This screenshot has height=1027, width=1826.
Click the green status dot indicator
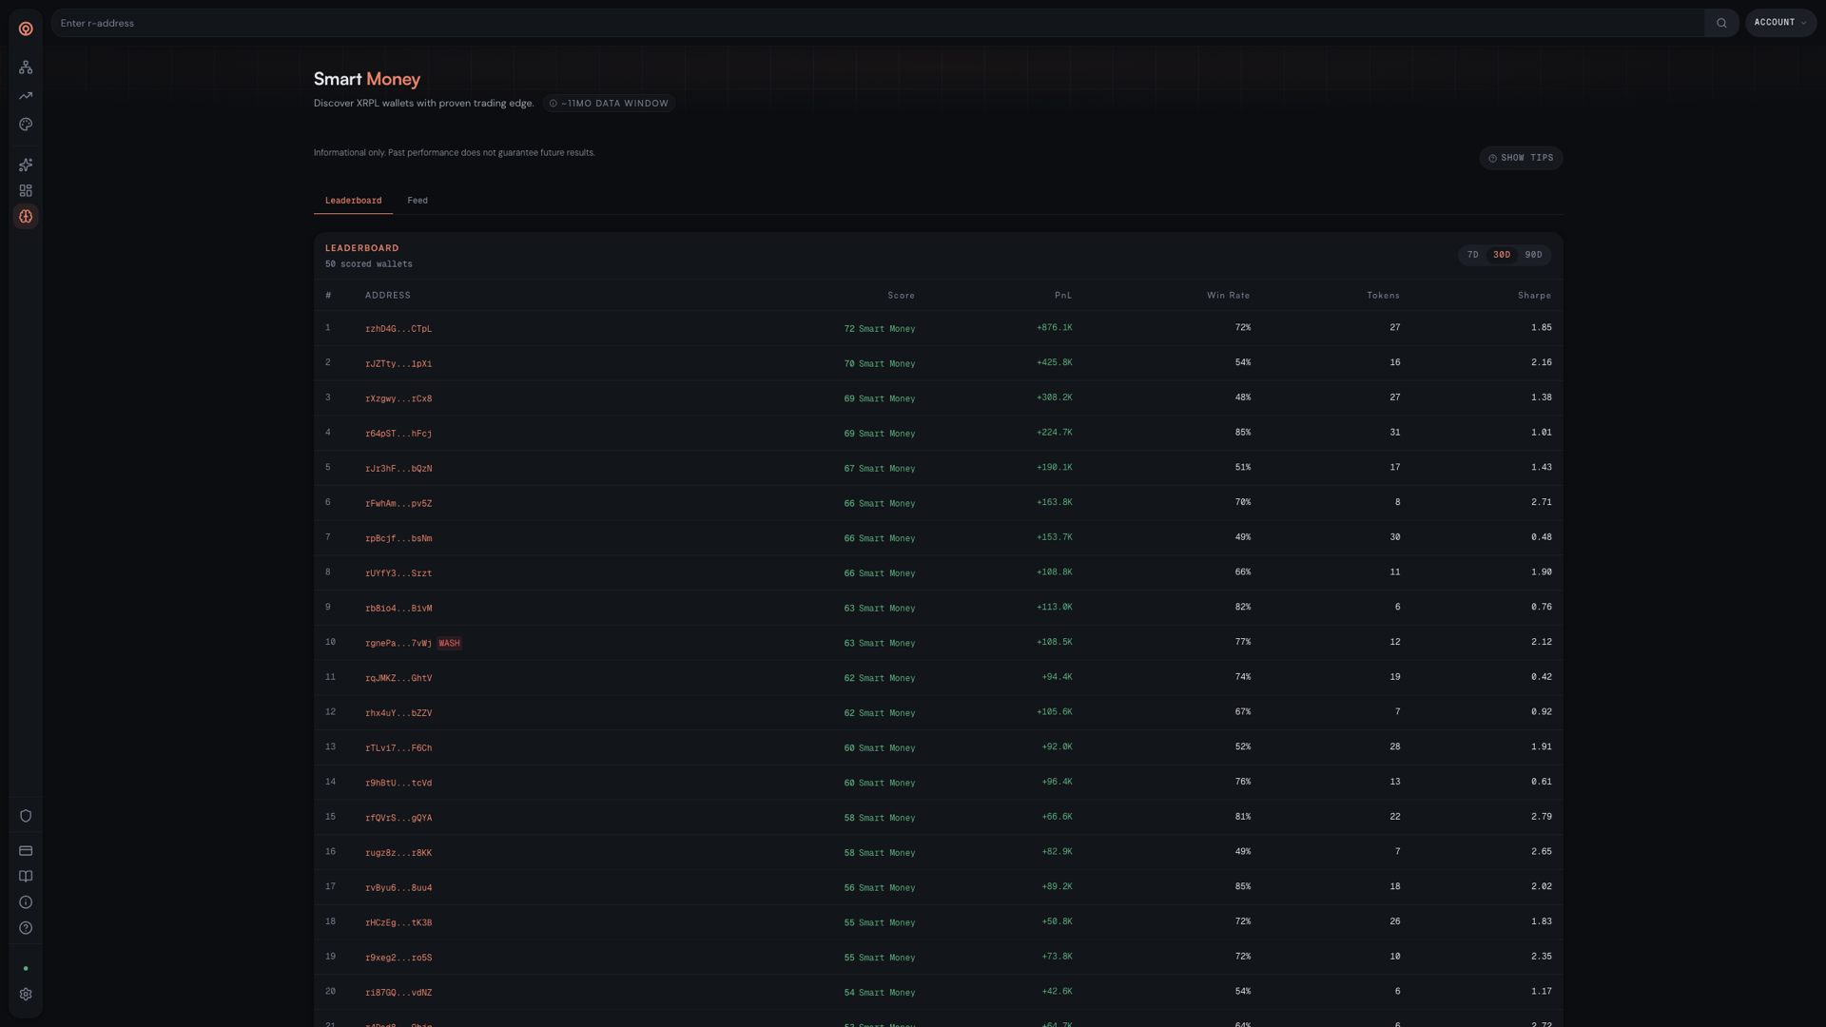click(x=26, y=968)
